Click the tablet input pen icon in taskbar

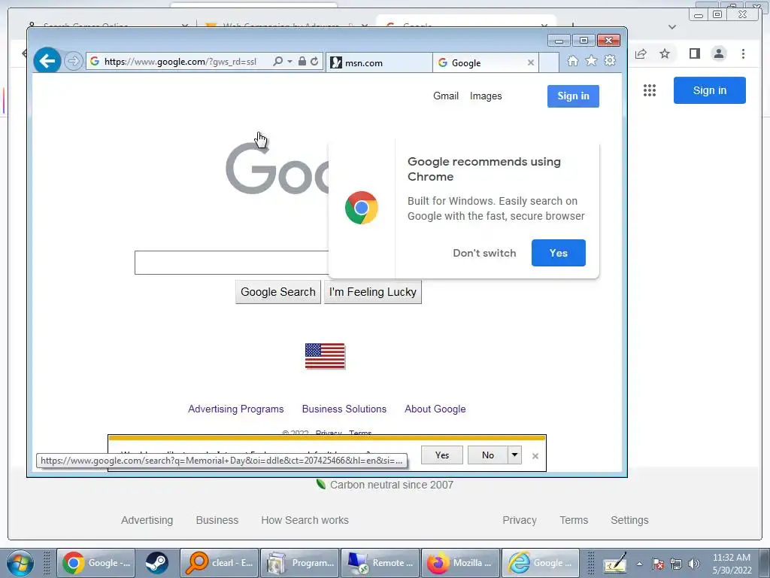[x=615, y=563]
